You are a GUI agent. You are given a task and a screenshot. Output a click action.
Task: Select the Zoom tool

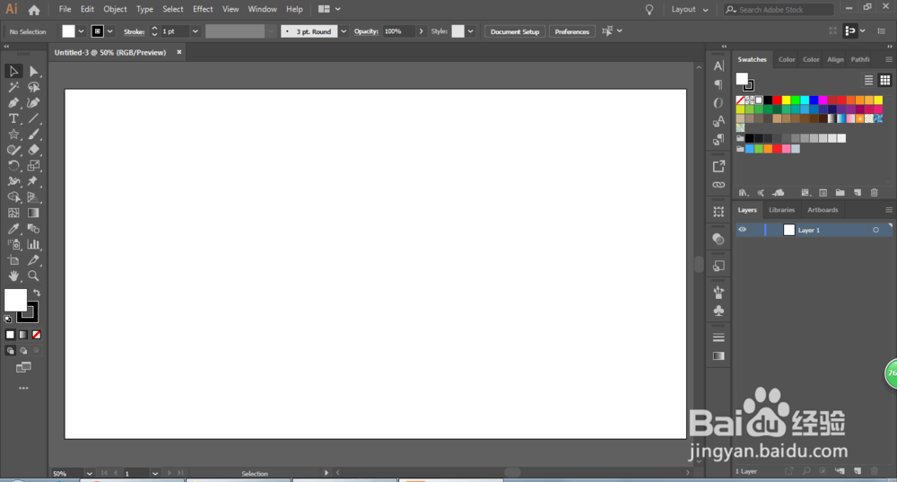(x=34, y=276)
